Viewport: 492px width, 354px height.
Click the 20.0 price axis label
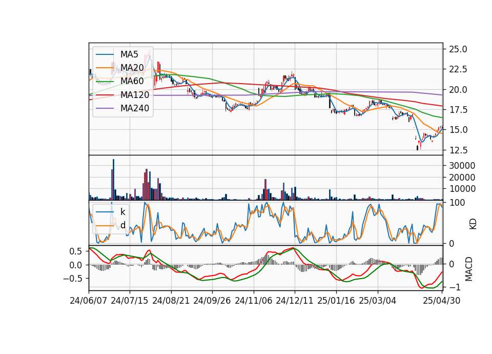click(x=458, y=90)
